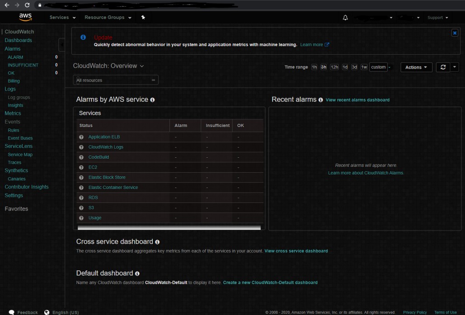Click the status icon for CloudWatch Logs

pos(81,147)
